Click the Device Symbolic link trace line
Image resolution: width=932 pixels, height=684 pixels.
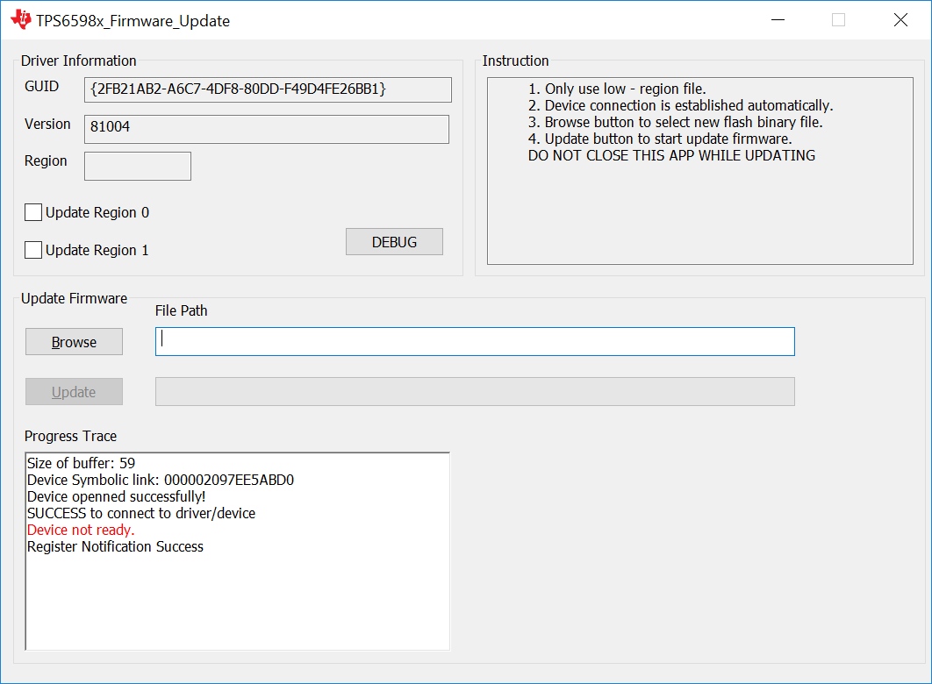[x=161, y=480]
